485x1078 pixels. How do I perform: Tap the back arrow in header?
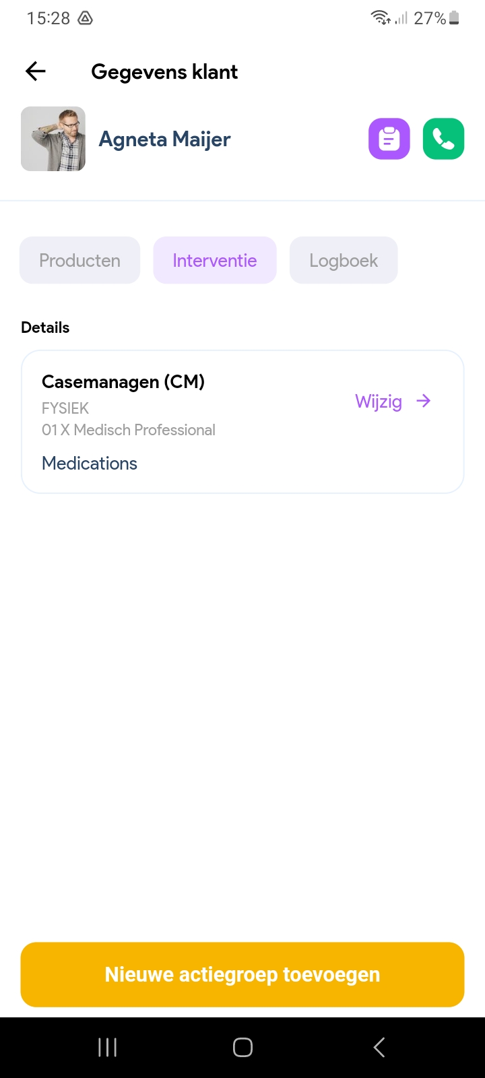tap(36, 71)
